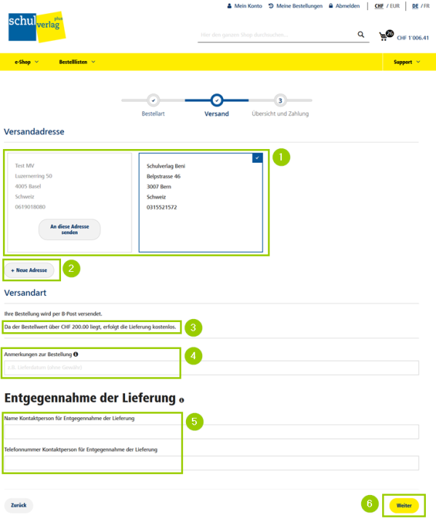The height and width of the screenshot is (519, 436).
Task: Open the Support dropdown menu
Action: (x=406, y=62)
